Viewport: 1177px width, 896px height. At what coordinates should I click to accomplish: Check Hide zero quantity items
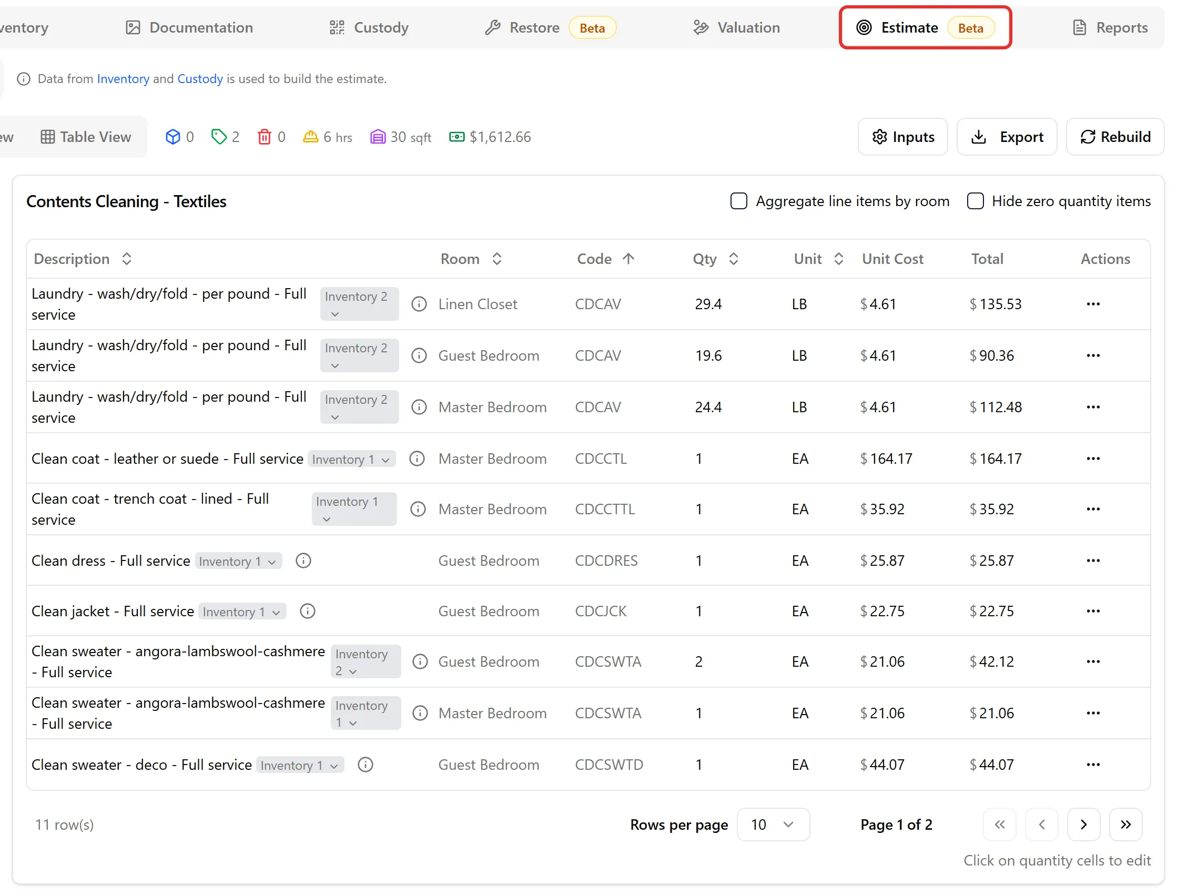[x=976, y=201]
